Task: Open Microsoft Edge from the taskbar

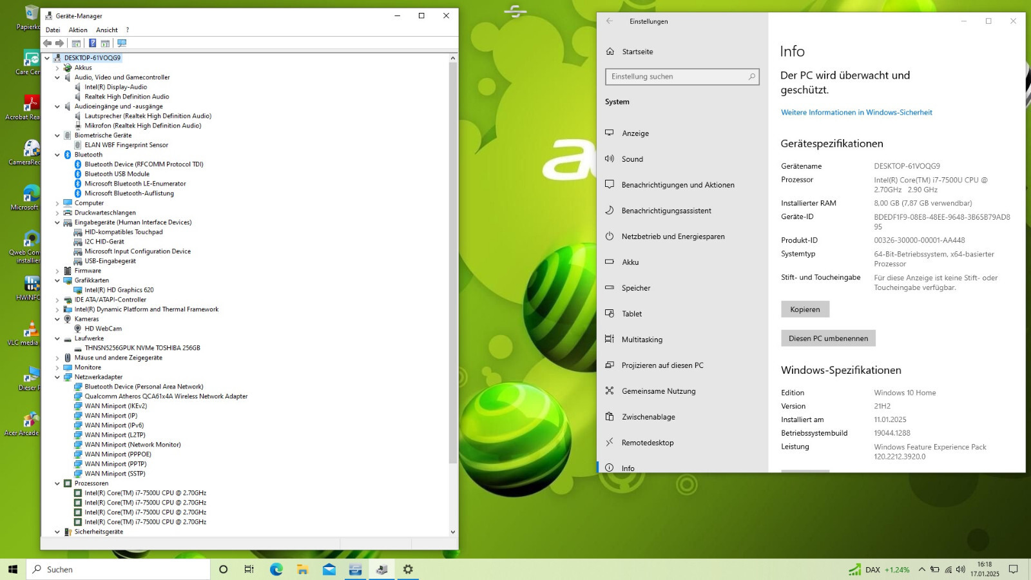Action: (x=276, y=569)
